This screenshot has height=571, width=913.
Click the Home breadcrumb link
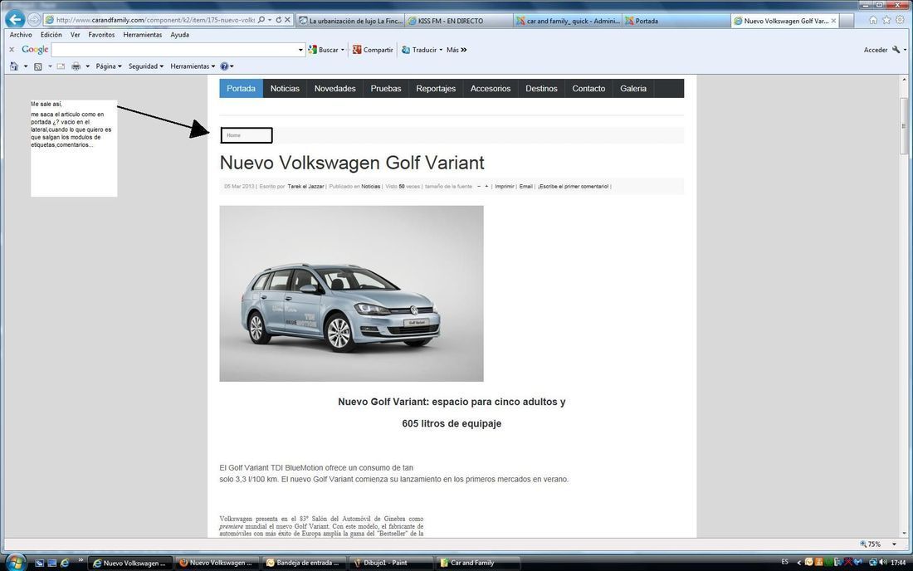(x=233, y=135)
